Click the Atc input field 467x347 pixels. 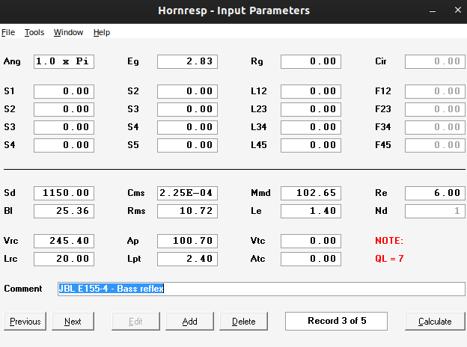pos(311,259)
